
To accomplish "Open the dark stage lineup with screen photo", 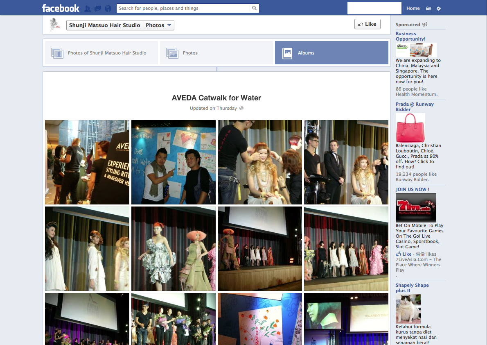I will click(259, 249).
